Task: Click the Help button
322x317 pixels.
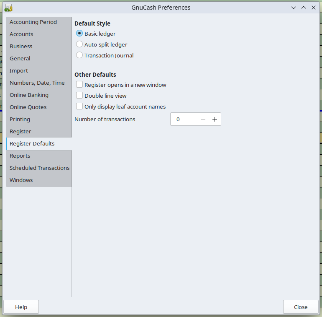Action: pyautogui.click(x=21, y=307)
